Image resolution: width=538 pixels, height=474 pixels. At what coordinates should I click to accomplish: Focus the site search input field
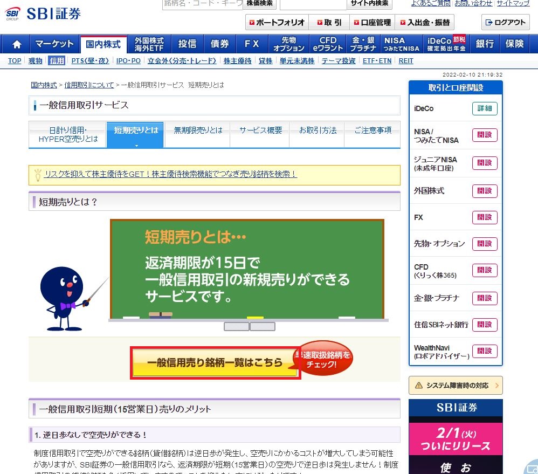[x=313, y=4]
